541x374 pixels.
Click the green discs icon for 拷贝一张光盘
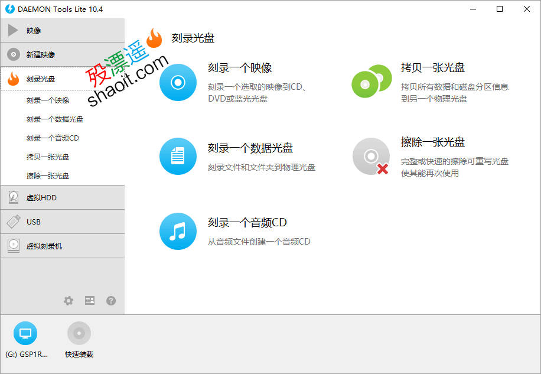coord(371,81)
